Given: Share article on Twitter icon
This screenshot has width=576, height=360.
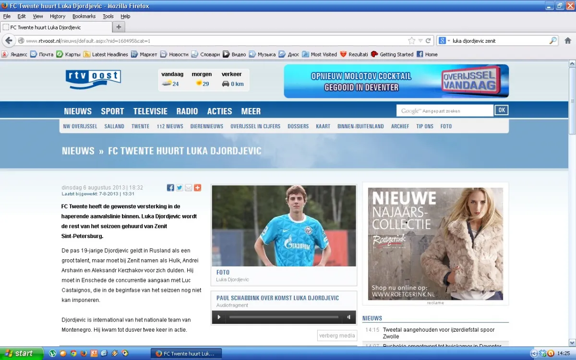Looking at the screenshot, I should (x=180, y=188).
